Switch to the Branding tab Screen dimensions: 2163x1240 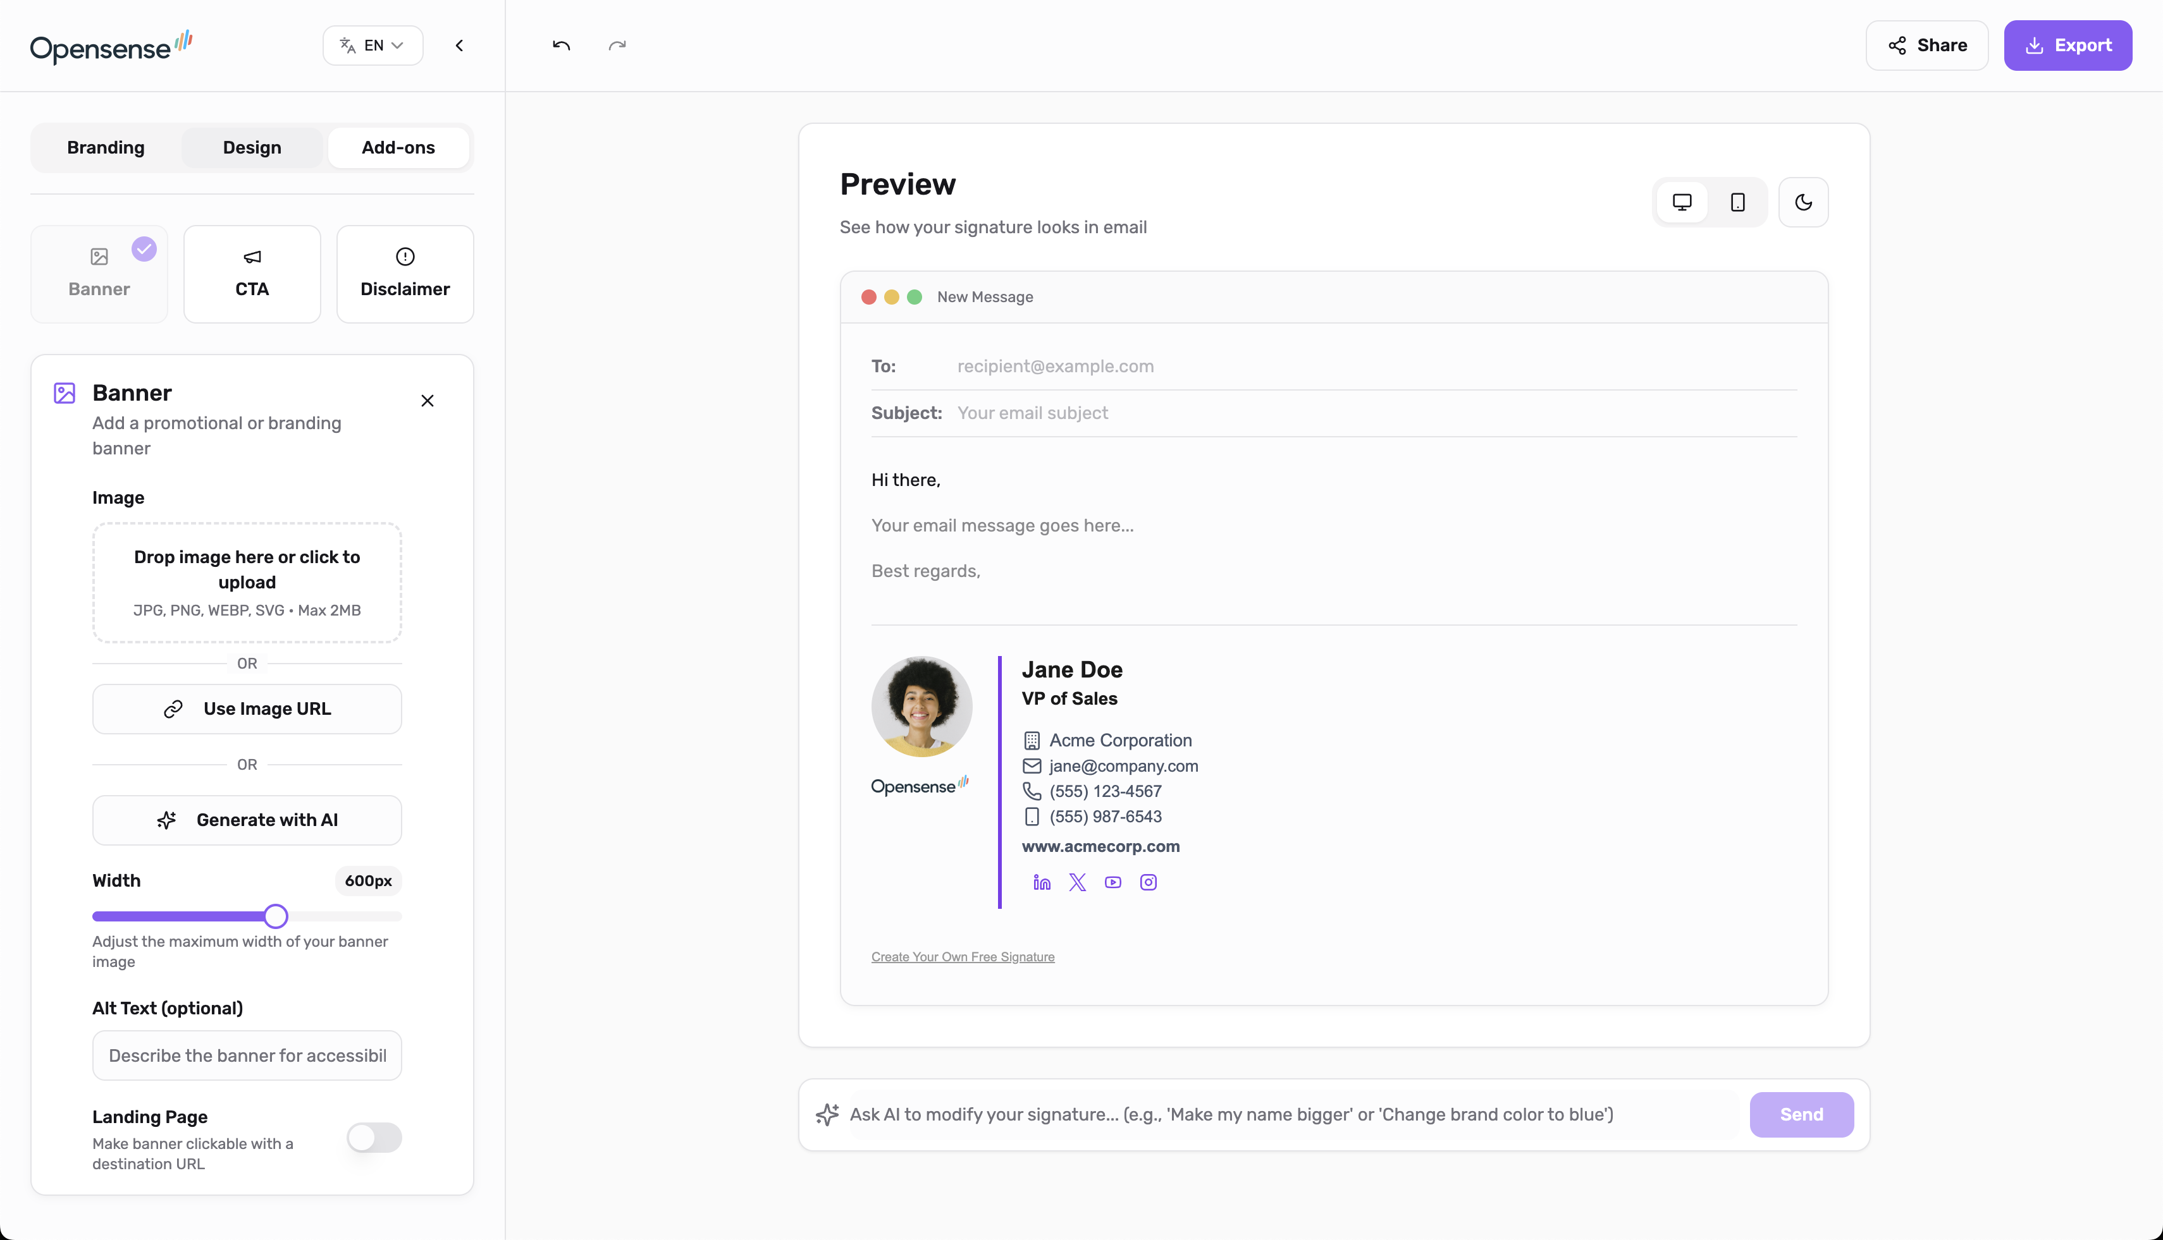pyautogui.click(x=105, y=147)
